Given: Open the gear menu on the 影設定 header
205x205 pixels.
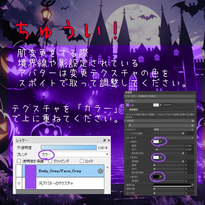Looking at the screenshot, I should pos(193,121).
